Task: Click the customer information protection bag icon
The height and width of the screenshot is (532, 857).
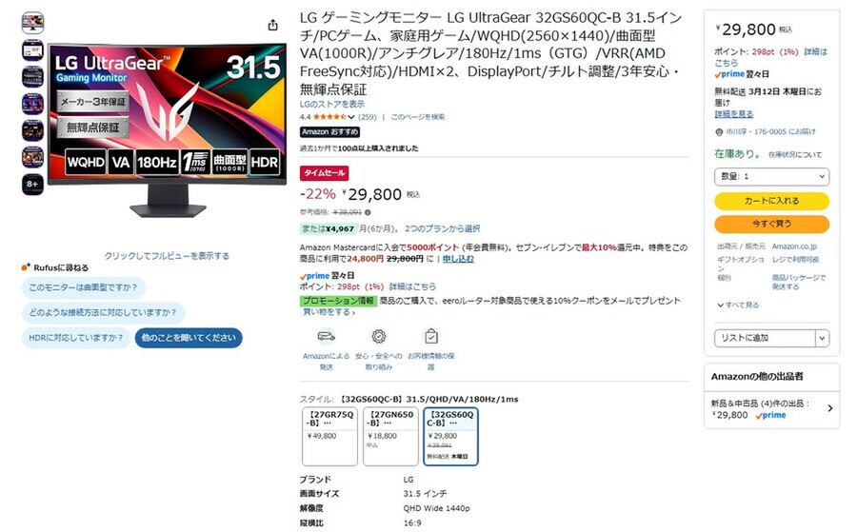Action: (431, 336)
